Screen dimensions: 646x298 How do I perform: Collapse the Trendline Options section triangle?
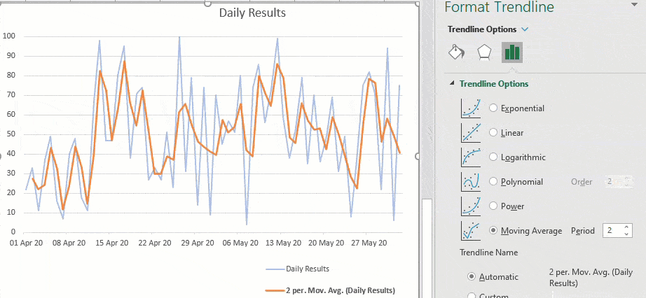pyautogui.click(x=452, y=84)
